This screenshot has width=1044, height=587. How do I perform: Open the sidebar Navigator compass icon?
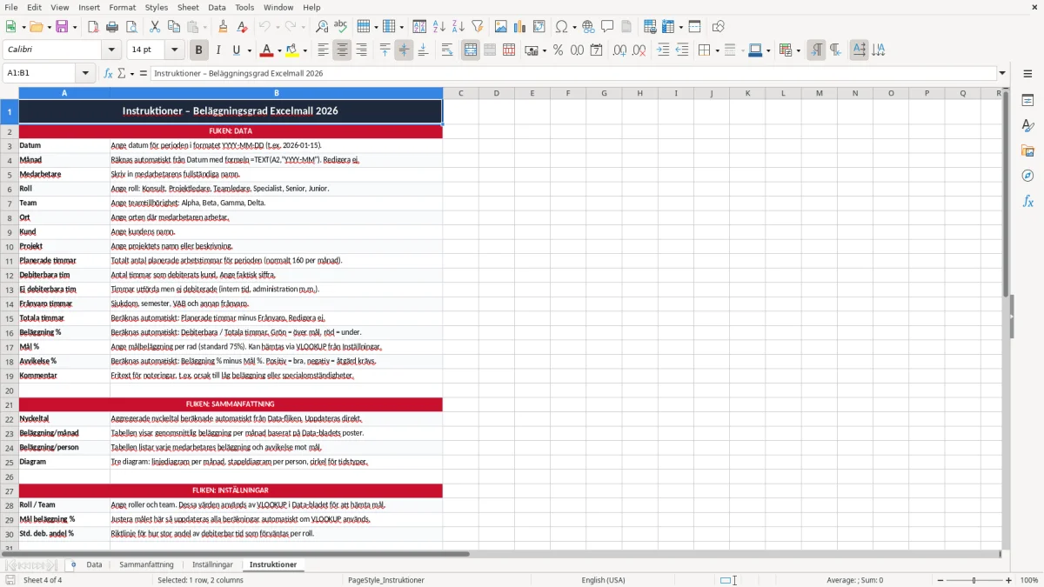point(1027,176)
